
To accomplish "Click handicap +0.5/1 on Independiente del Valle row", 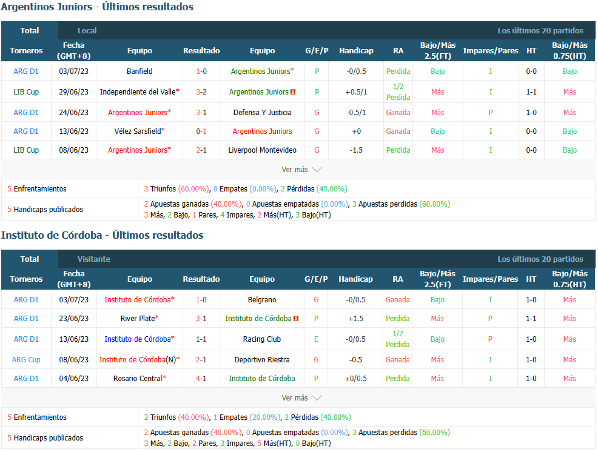I will 356,92.
